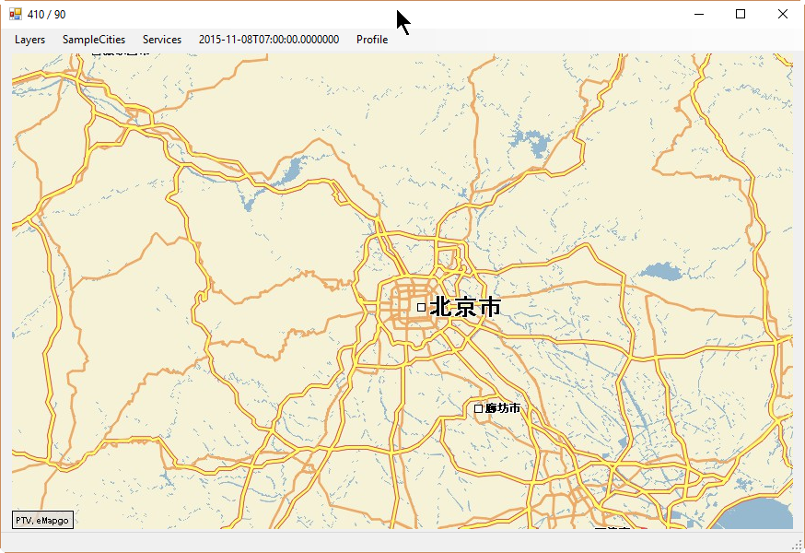
Task: Click the reservoir northwest of Beijing
Action: [288, 171]
